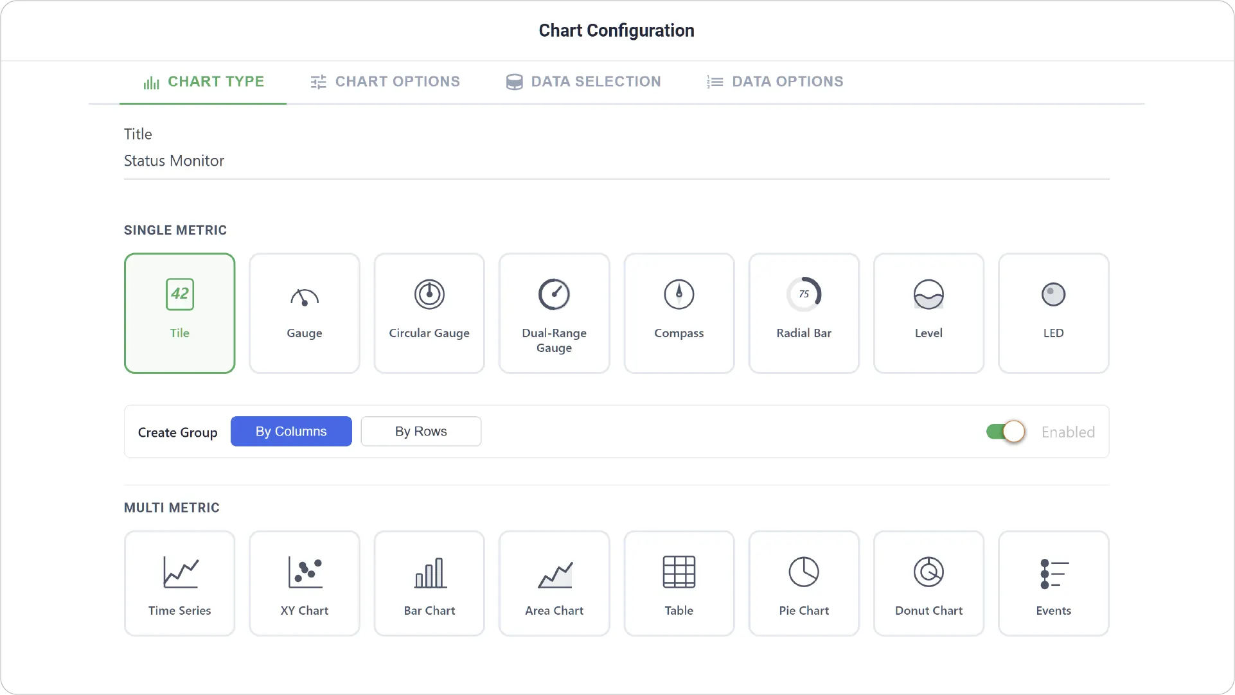Choose the Time Series chart icon

[180, 572]
